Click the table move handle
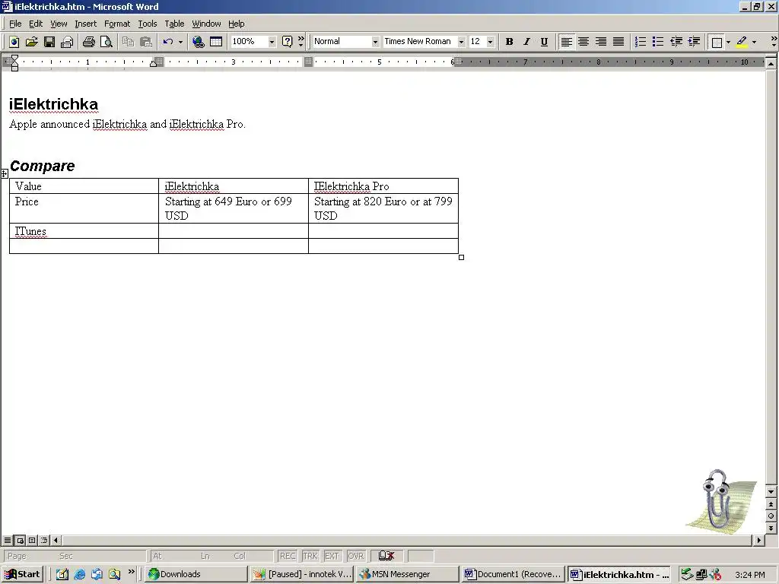Viewport: 779px width, 584px height. pyautogui.click(x=4, y=173)
